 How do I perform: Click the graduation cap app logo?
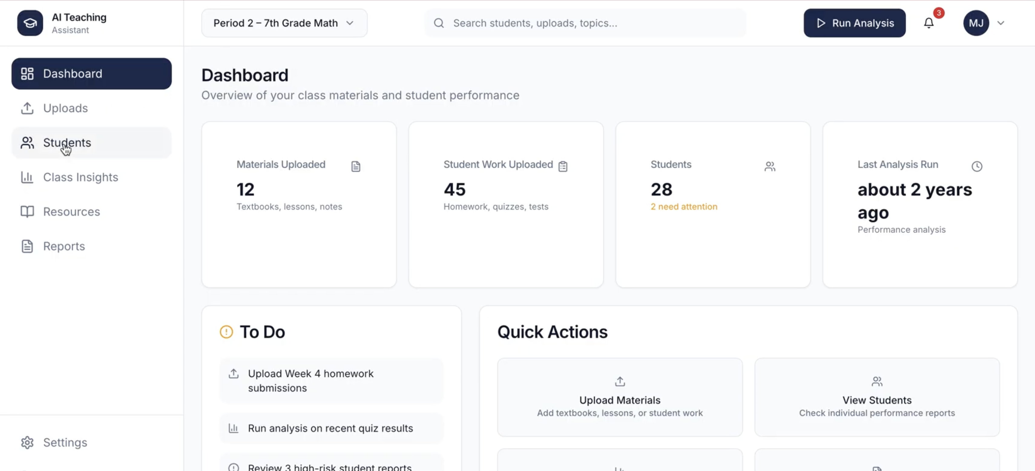pos(30,23)
